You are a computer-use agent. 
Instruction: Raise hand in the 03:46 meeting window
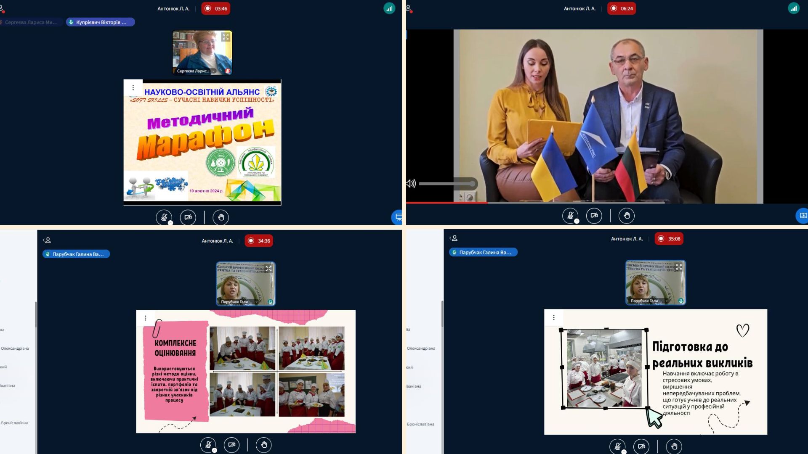[x=221, y=217]
